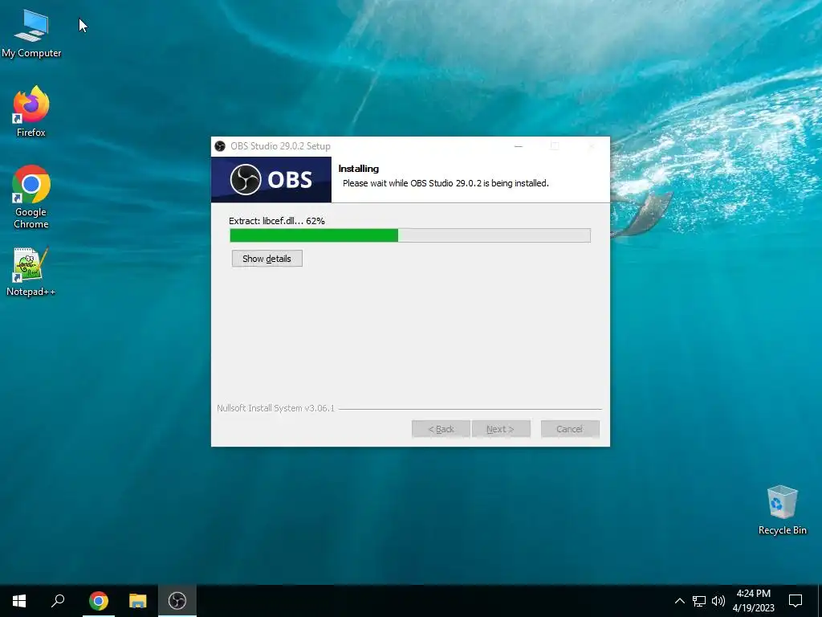The height and width of the screenshot is (617, 822).
Task: Open network status tray icon
Action: pyautogui.click(x=699, y=601)
